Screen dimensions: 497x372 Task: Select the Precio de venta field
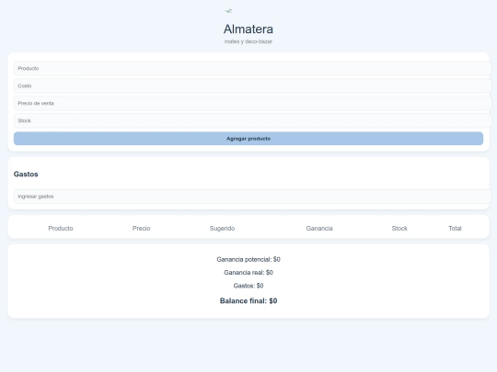point(252,103)
